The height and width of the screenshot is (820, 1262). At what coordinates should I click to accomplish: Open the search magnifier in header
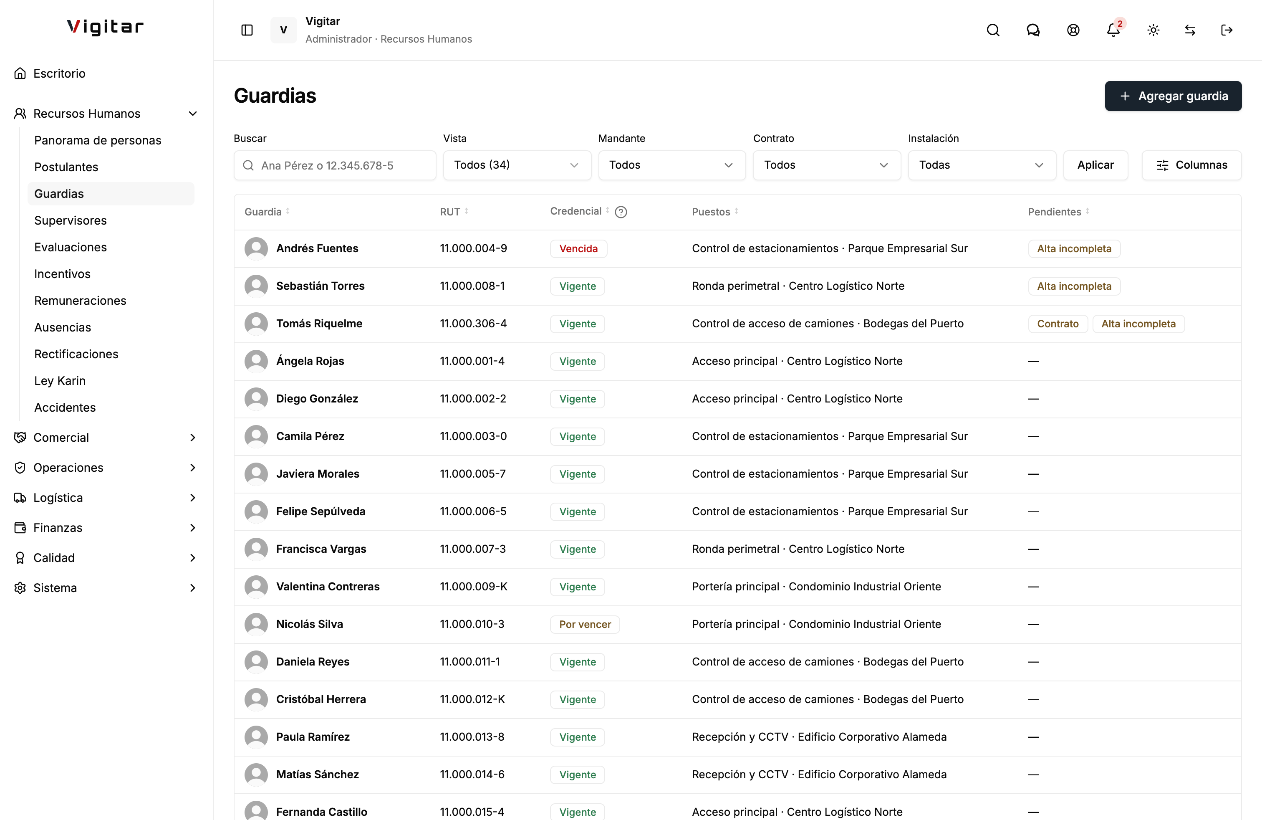pyautogui.click(x=993, y=30)
